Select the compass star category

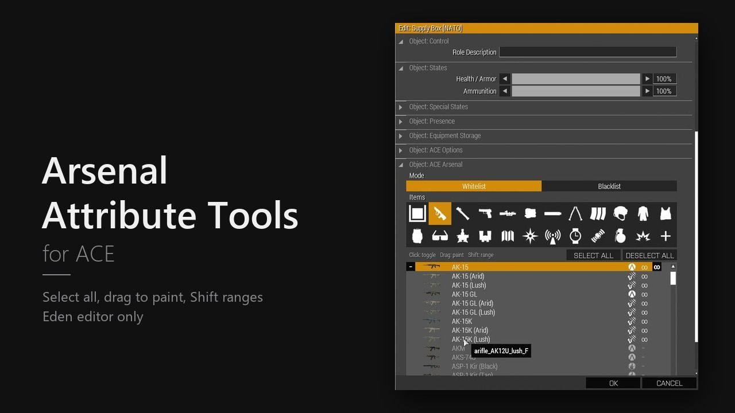click(530, 236)
